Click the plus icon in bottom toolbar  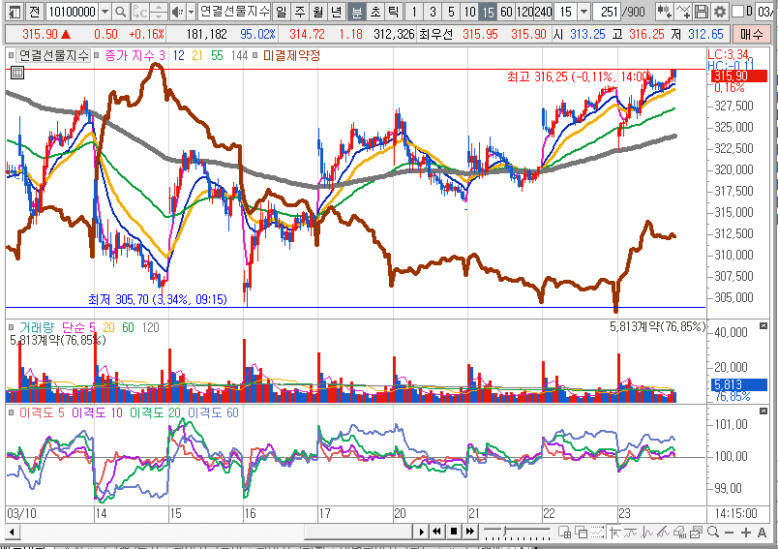coord(745,532)
